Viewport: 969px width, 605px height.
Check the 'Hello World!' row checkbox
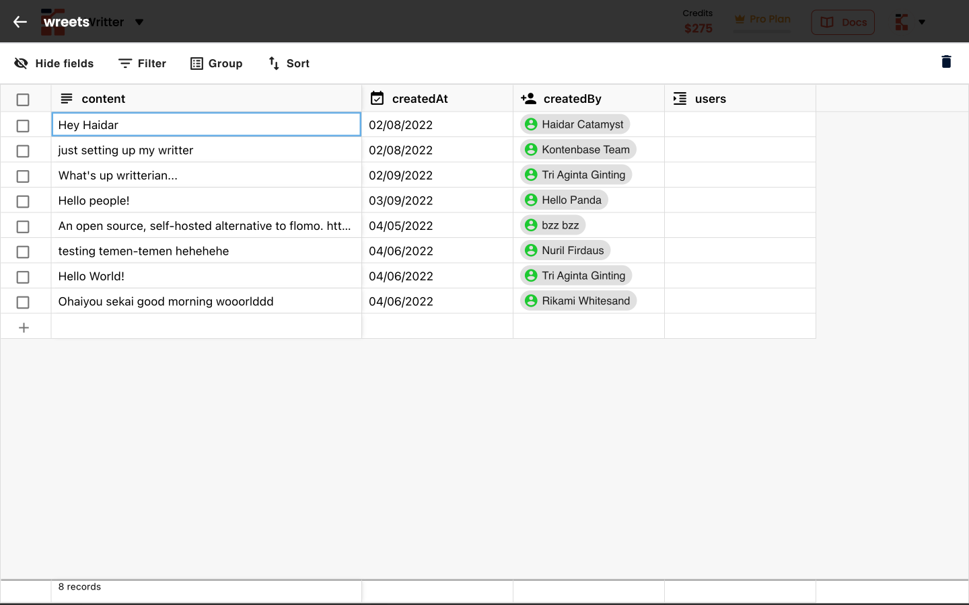click(23, 277)
